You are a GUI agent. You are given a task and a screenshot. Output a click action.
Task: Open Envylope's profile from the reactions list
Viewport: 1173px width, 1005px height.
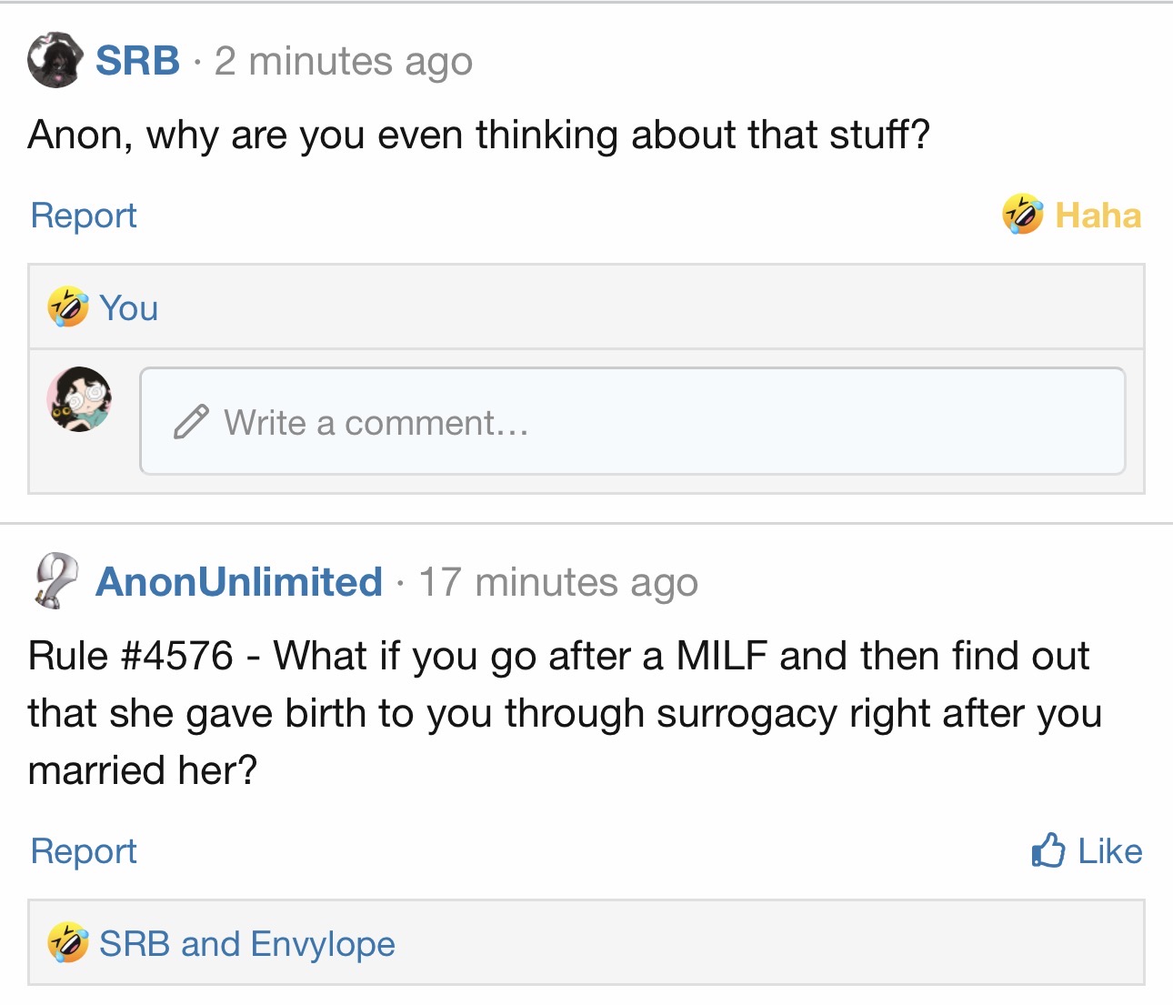(323, 944)
